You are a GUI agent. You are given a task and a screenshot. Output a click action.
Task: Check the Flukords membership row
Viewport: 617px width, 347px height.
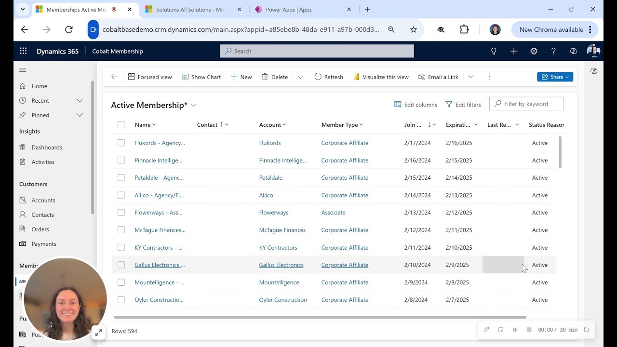121,143
